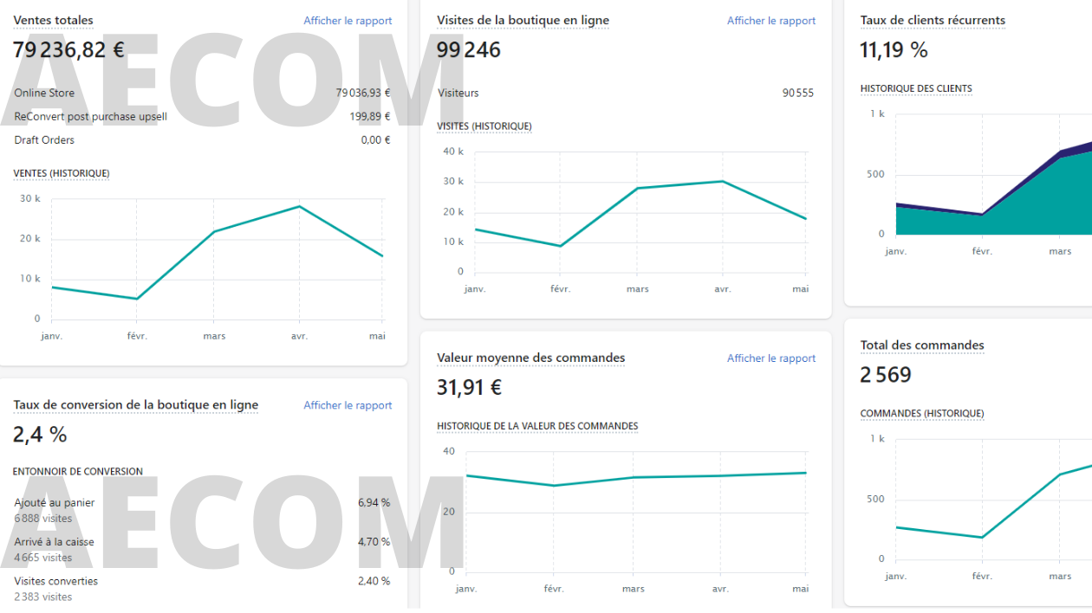Select the Total des commandes heading
The width and height of the screenshot is (1092, 613).
point(922,345)
